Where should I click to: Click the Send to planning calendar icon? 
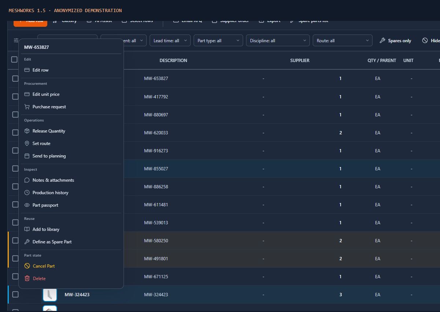pyautogui.click(x=27, y=156)
